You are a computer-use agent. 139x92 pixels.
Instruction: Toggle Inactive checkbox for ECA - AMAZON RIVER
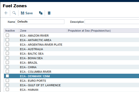click(7, 35)
